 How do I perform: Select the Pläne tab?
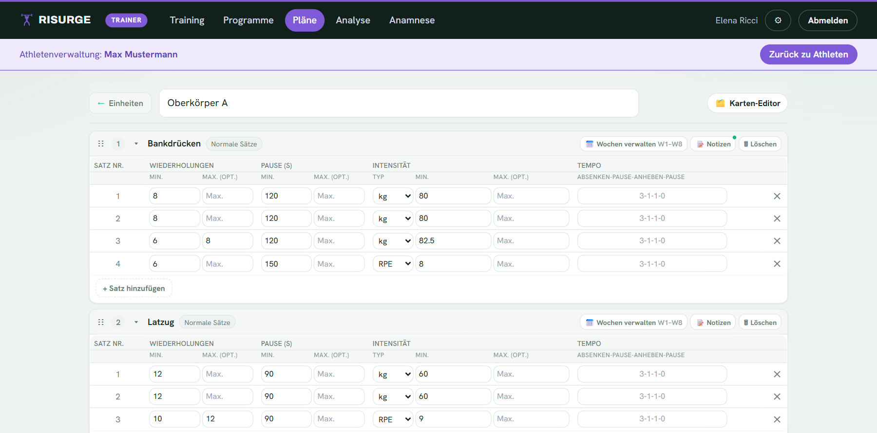(305, 20)
